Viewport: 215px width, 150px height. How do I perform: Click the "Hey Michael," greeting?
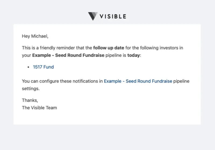tap(35, 36)
